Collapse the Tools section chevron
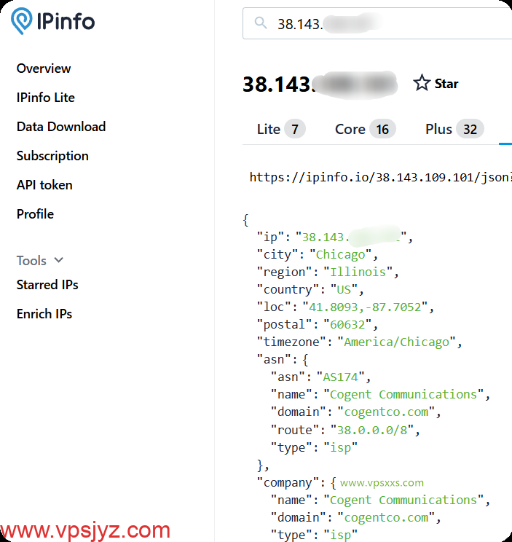The width and height of the screenshot is (512, 542). point(59,260)
